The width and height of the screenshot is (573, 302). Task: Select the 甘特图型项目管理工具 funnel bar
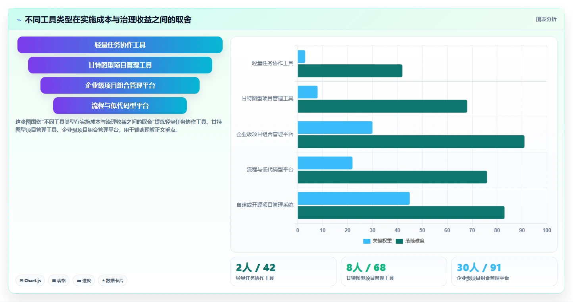point(120,65)
